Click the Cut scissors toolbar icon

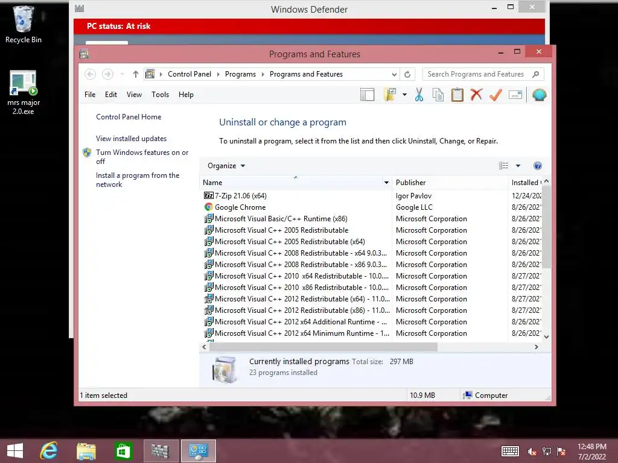point(419,95)
